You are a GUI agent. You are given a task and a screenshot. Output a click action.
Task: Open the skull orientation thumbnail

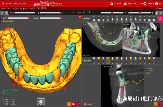point(41,101)
